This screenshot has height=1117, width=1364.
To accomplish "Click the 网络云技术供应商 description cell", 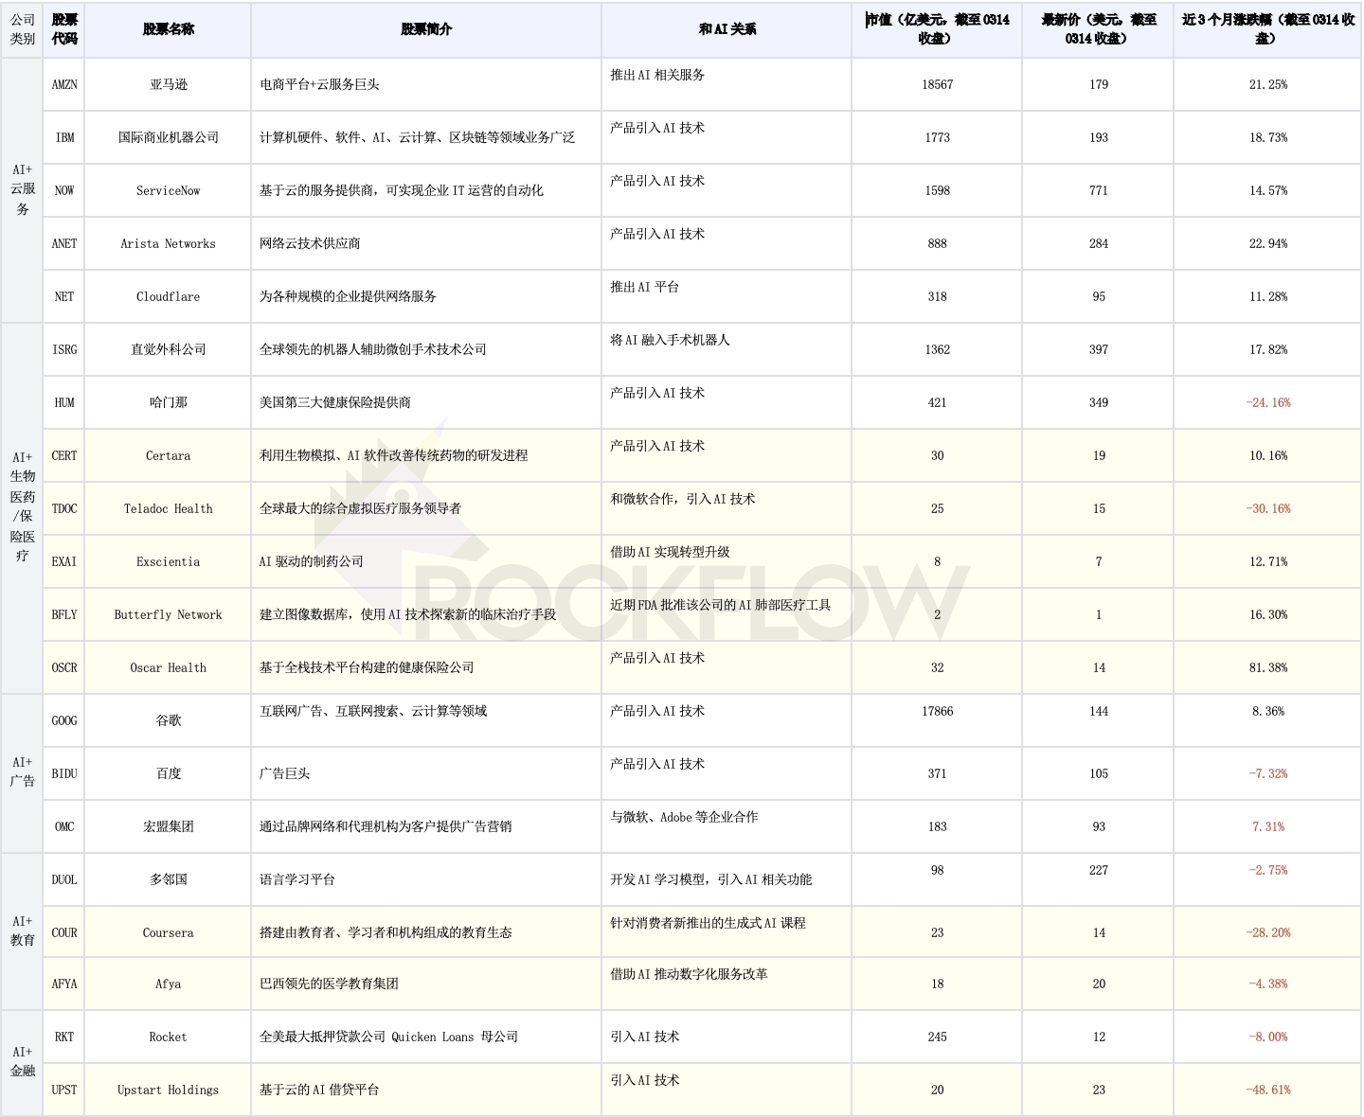I will pos(426,243).
